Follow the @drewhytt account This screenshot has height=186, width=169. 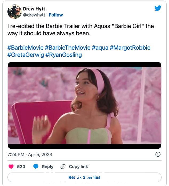coord(56,15)
